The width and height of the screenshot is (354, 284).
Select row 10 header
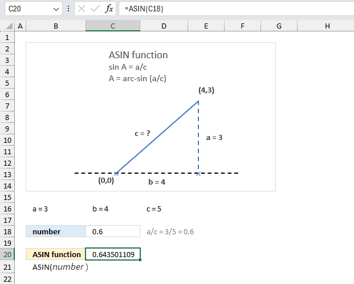7,141
